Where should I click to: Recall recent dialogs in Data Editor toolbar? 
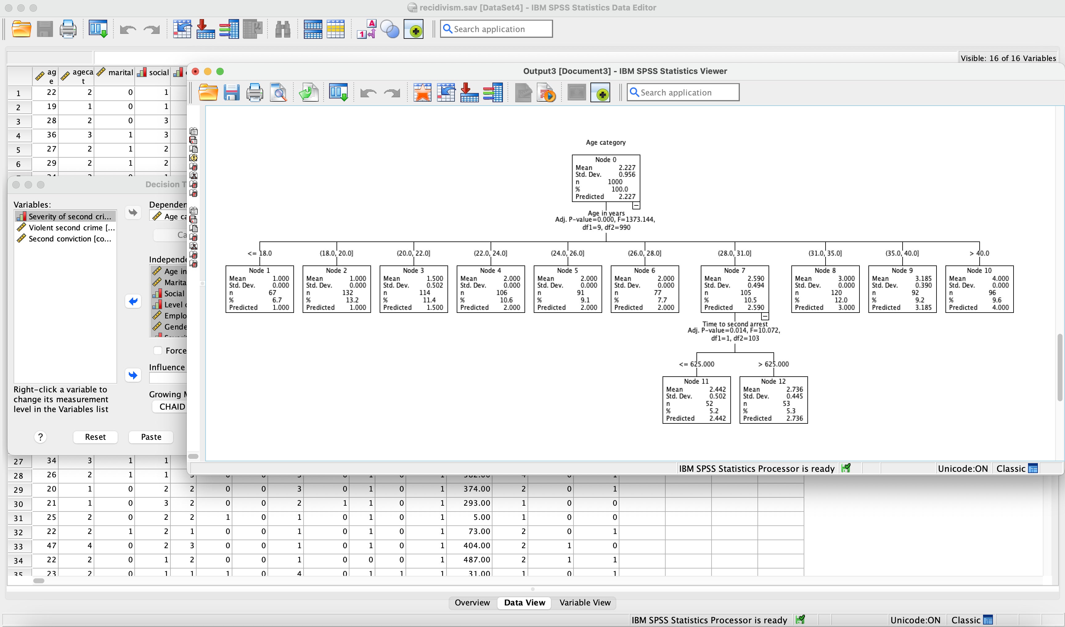point(98,29)
